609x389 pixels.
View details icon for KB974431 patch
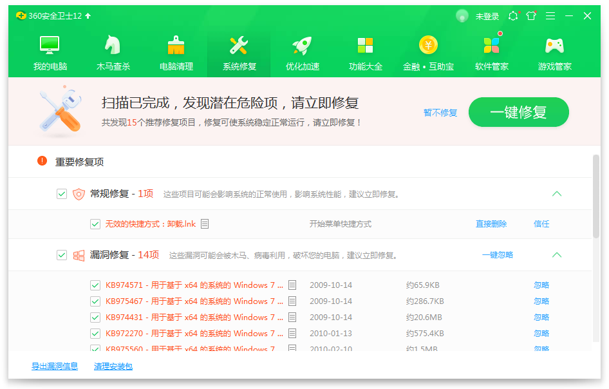(292, 317)
